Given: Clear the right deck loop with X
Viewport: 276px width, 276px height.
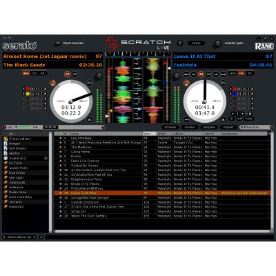Looking at the screenshot, I should click(x=250, y=114).
